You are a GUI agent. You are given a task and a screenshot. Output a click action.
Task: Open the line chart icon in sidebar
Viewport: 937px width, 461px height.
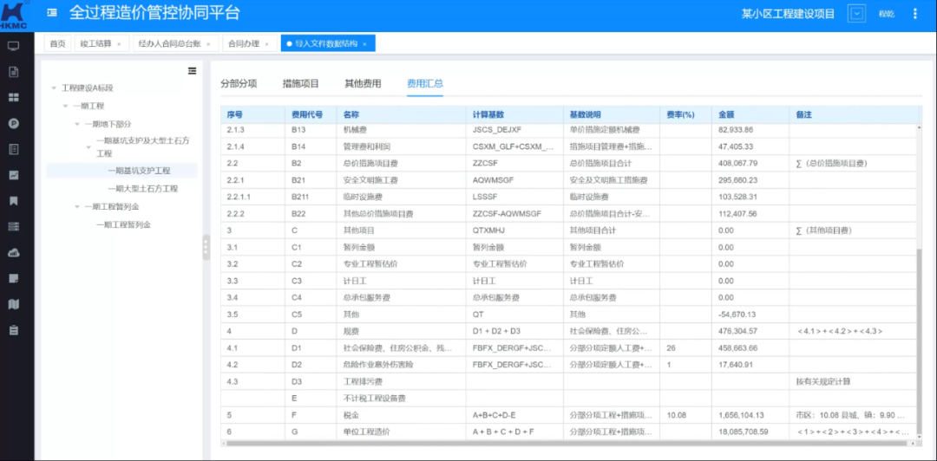pyautogui.click(x=14, y=175)
